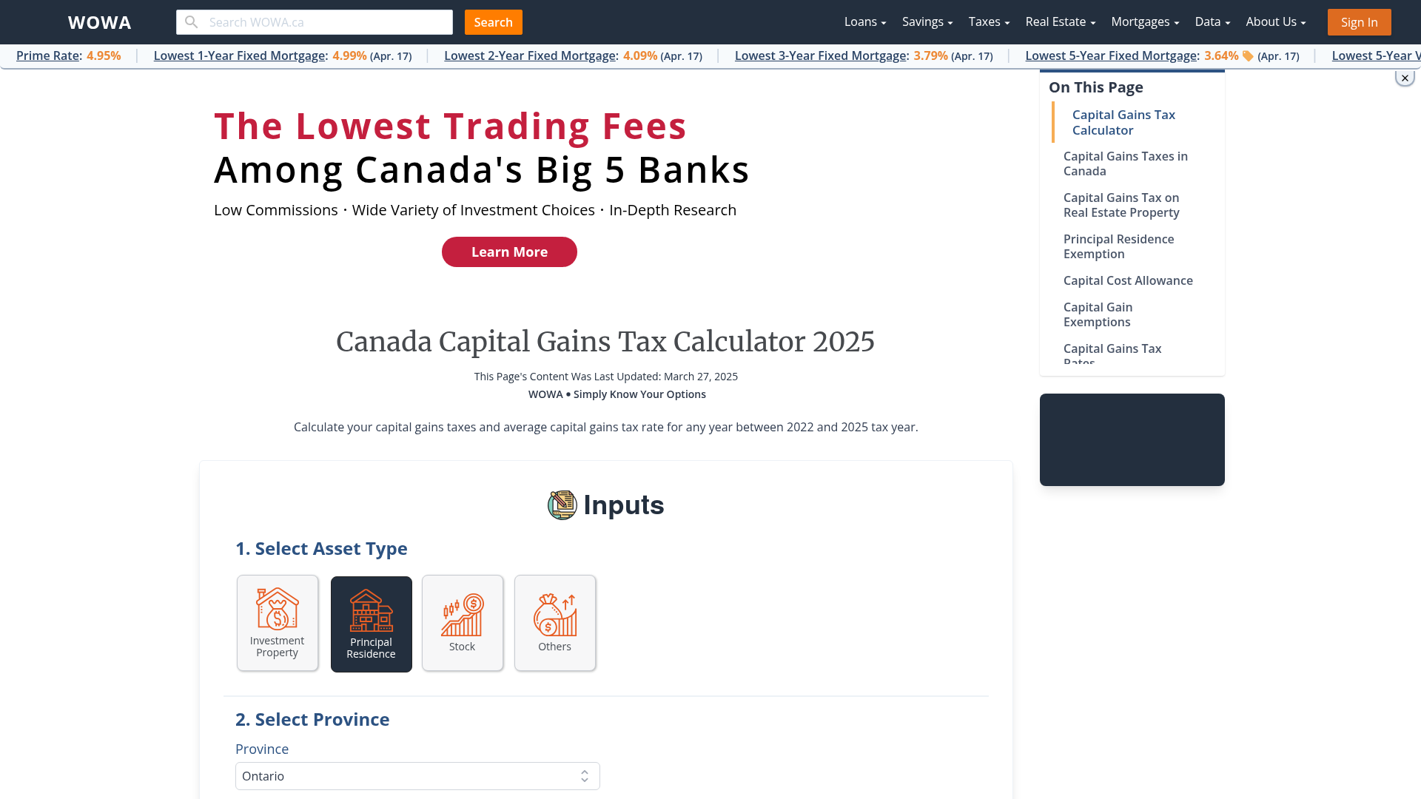This screenshot has height=799, width=1421.
Task: Click the Learn More button
Action: tap(509, 252)
